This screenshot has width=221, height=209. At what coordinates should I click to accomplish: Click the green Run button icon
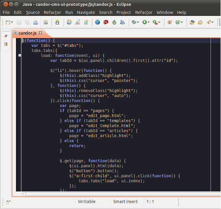pos(144,22)
